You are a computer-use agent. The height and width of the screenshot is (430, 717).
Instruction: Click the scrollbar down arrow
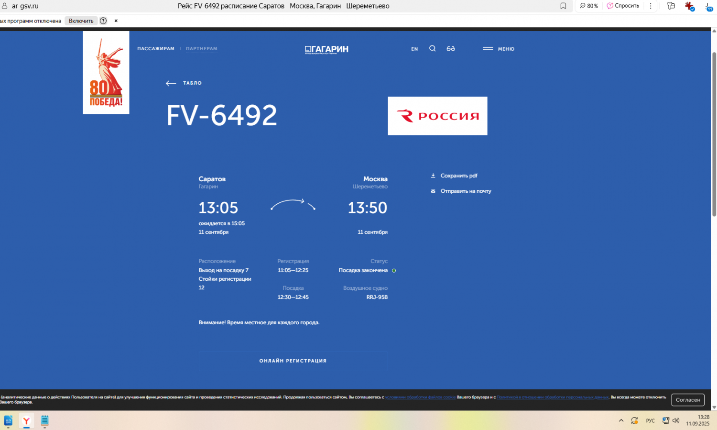pyautogui.click(x=714, y=408)
